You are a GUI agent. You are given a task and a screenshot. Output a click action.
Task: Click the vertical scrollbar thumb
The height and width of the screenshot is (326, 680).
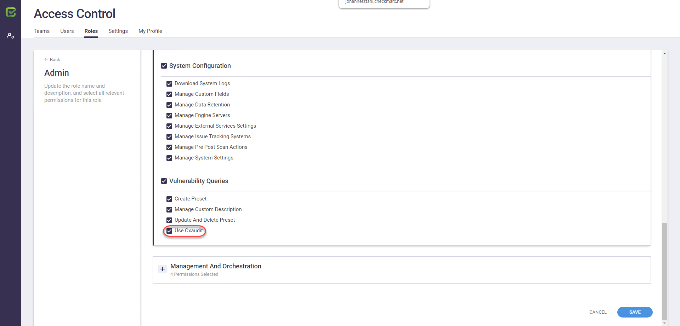tap(664, 271)
